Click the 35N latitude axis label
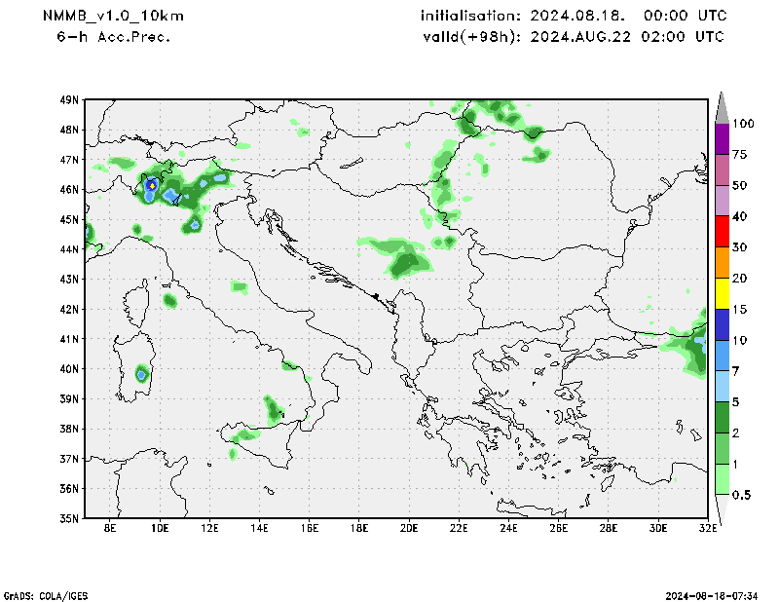The image size is (779, 602). coord(69,518)
